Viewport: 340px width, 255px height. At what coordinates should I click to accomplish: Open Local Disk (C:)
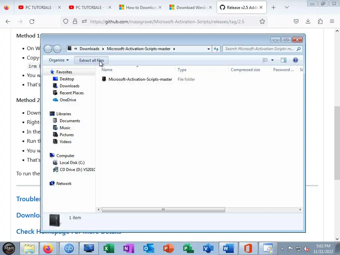click(72, 162)
